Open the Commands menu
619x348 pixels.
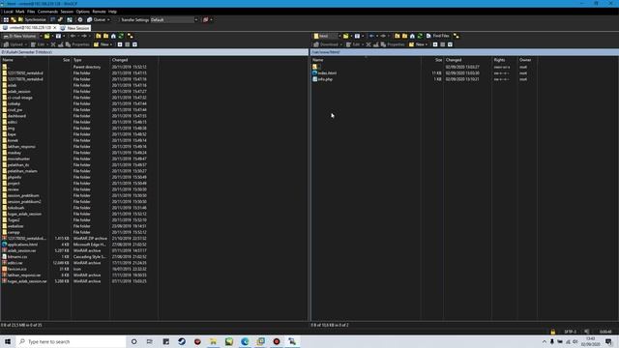(47, 12)
